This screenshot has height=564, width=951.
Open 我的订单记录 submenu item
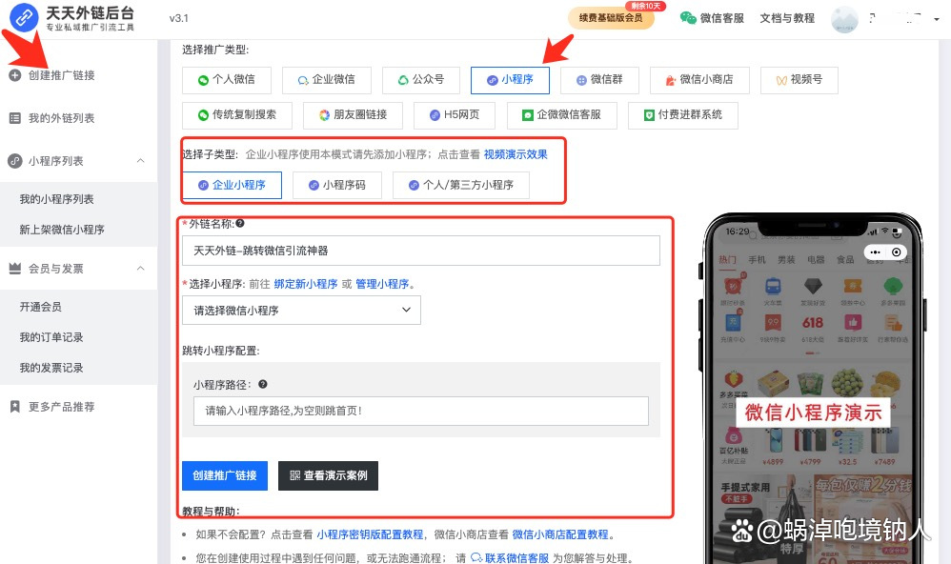pos(51,337)
